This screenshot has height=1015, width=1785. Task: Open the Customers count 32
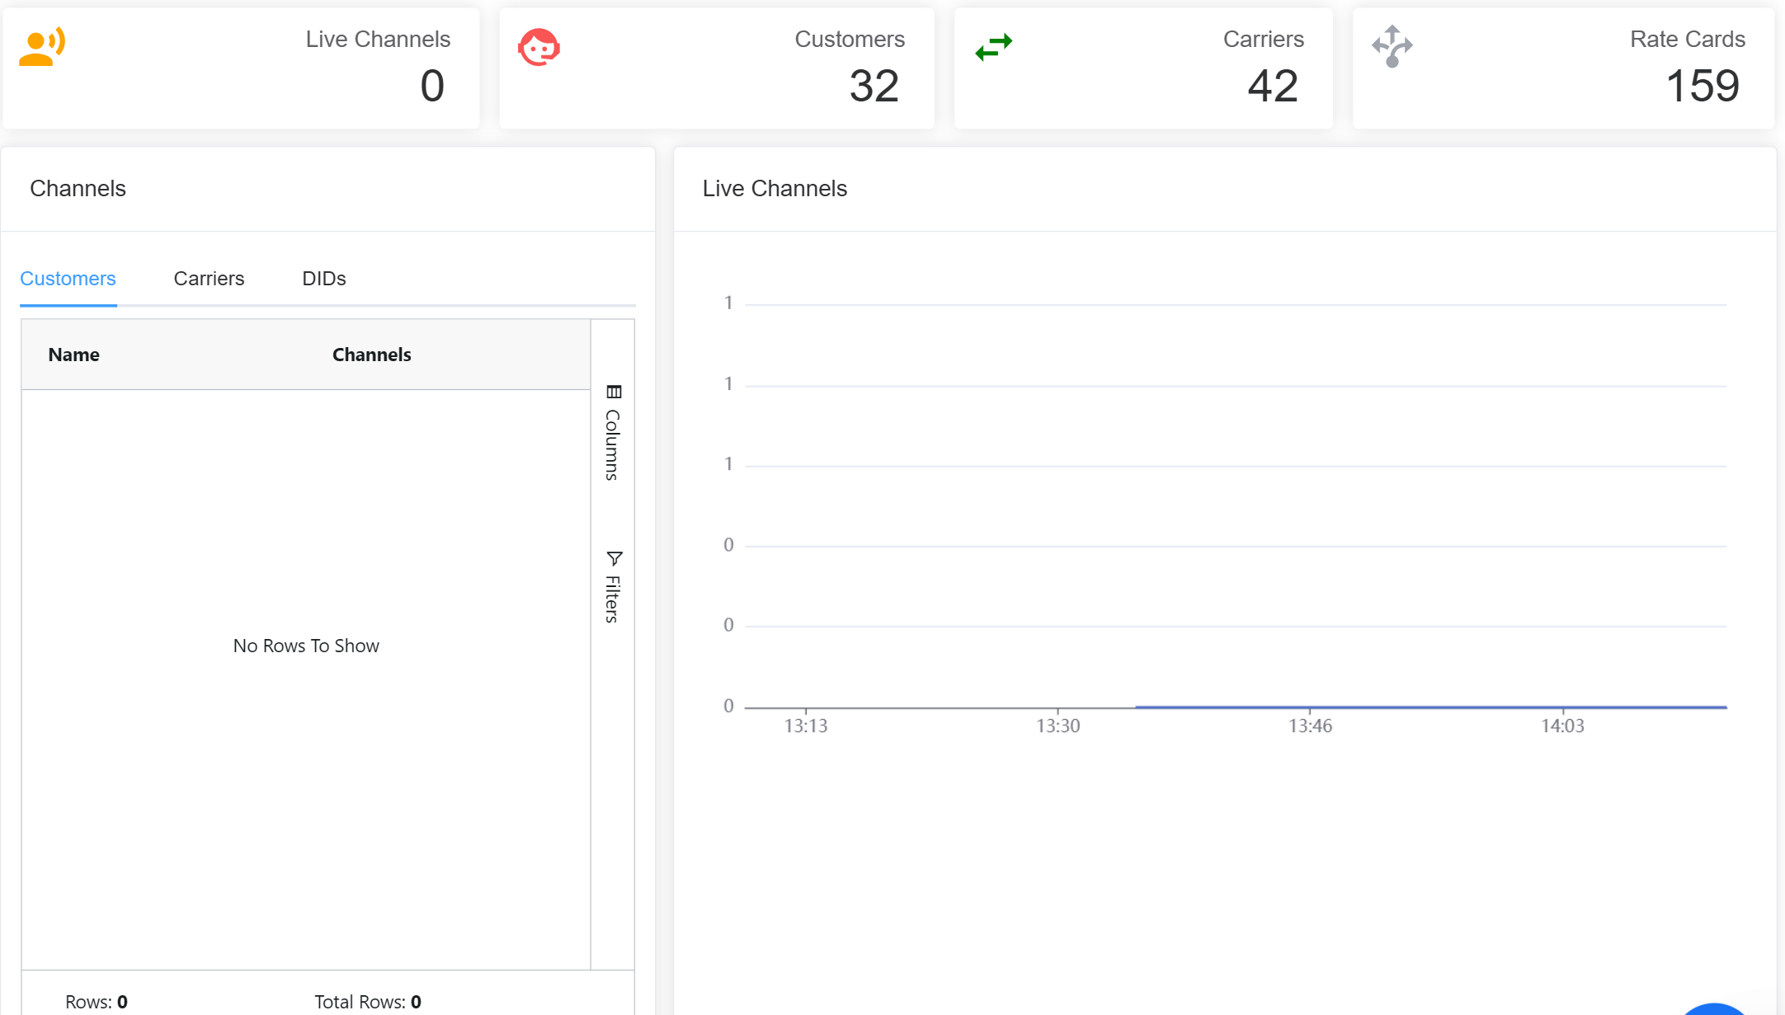click(x=874, y=86)
